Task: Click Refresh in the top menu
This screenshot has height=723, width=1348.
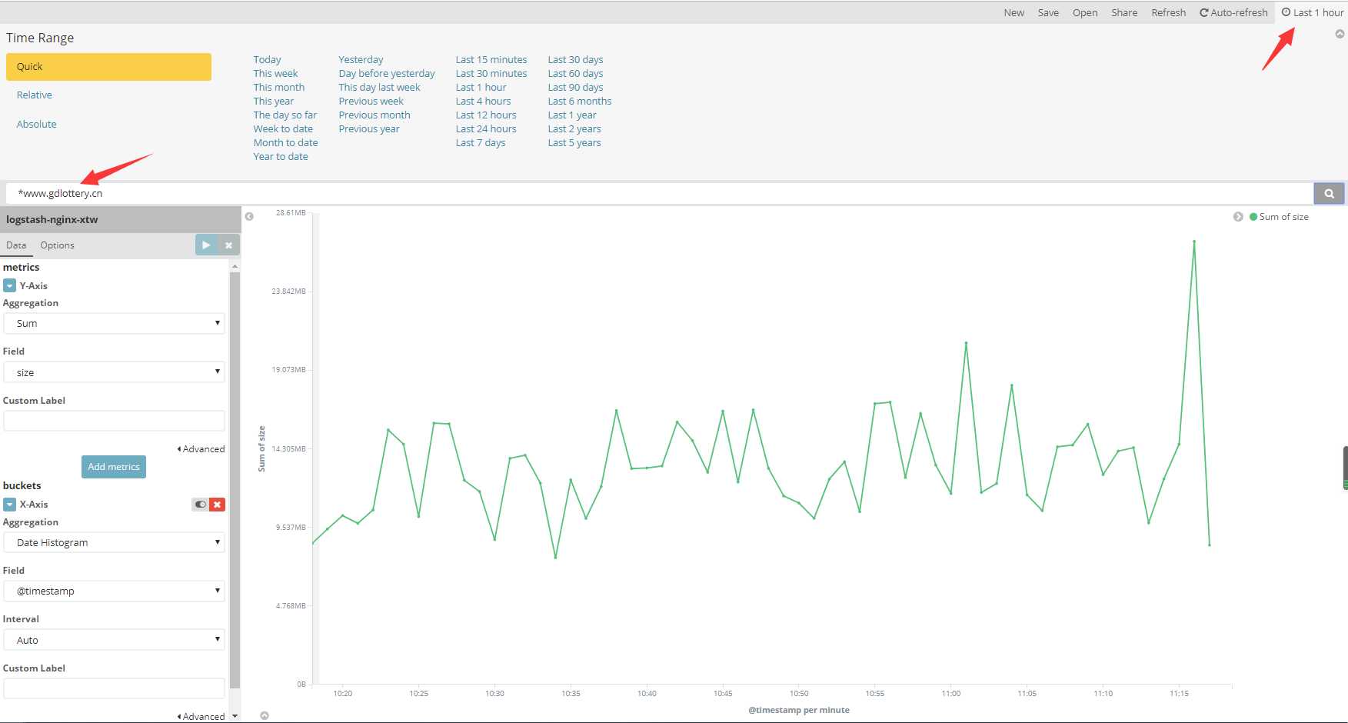Action: coord(1168,12)
